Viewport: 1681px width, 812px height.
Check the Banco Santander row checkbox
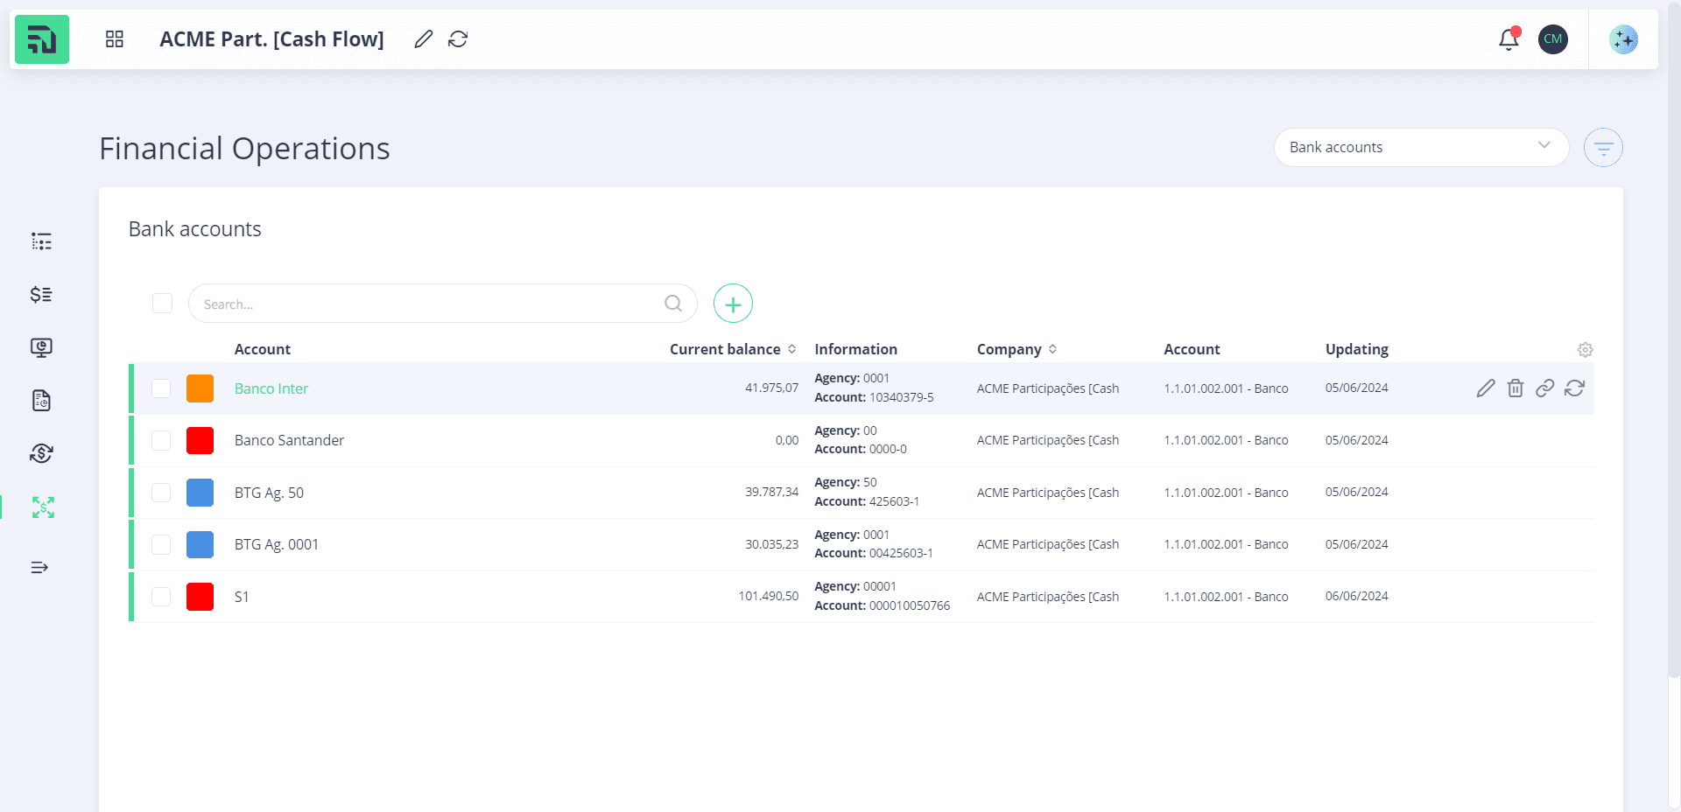(x=161, y=440)
